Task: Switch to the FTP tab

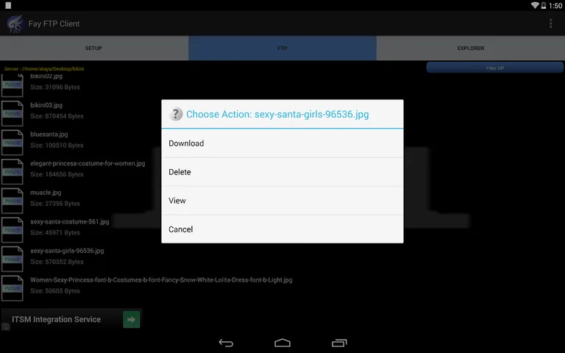Action: point(282,48)
